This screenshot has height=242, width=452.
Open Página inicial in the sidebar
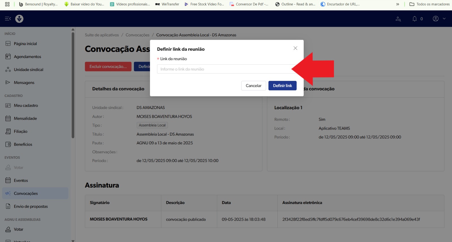tap(25, 44)
